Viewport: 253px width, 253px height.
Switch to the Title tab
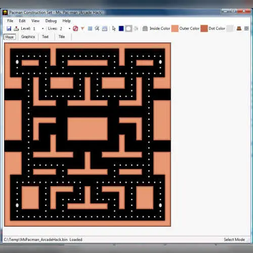(62, 37)
